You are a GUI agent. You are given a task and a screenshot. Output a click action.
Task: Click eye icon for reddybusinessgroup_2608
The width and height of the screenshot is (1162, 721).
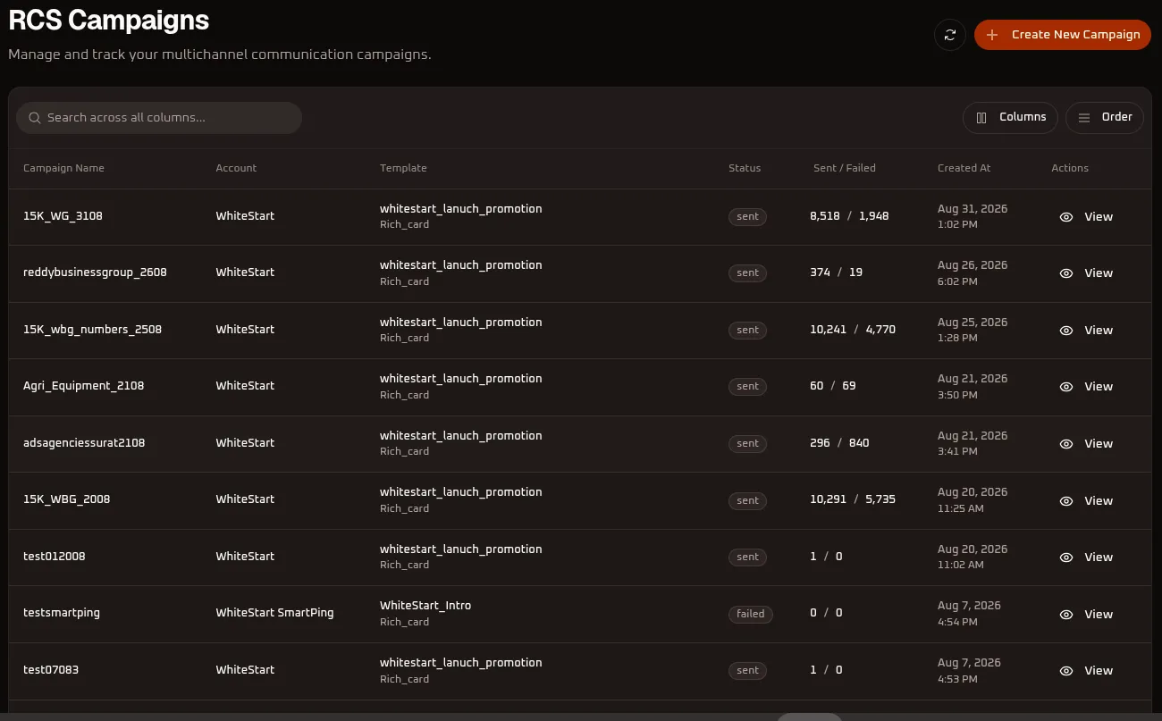coord(1065,273)
